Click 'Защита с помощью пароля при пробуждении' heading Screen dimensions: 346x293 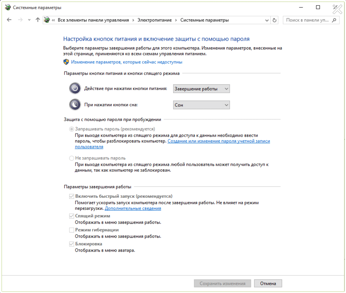pos(112,120)
